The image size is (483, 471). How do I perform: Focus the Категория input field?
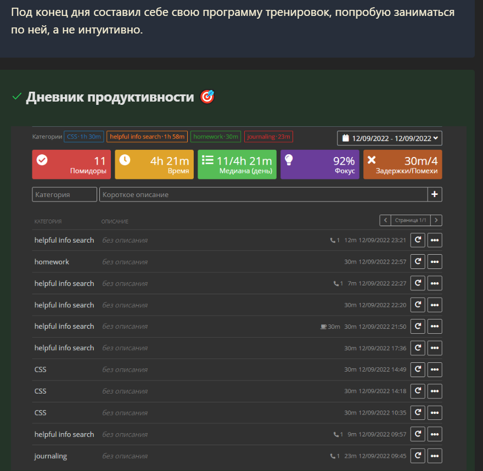click(x=64, y=194)
